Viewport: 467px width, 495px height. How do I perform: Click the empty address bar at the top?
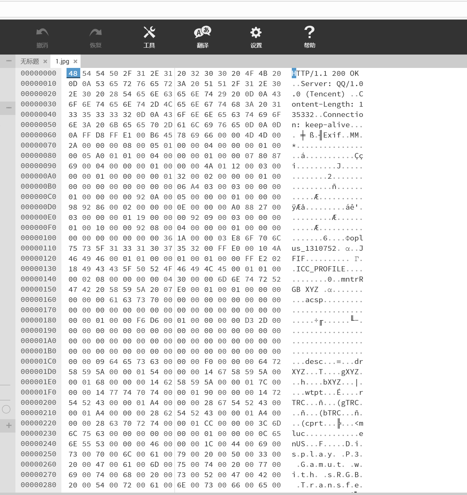(x=233, y=9)
